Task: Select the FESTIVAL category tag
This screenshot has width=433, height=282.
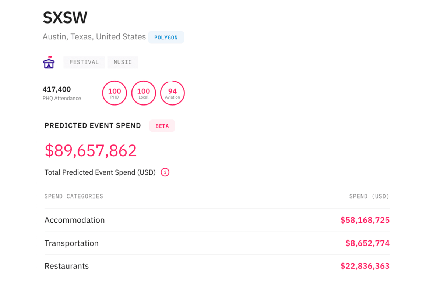Action: tap(84, 62)
